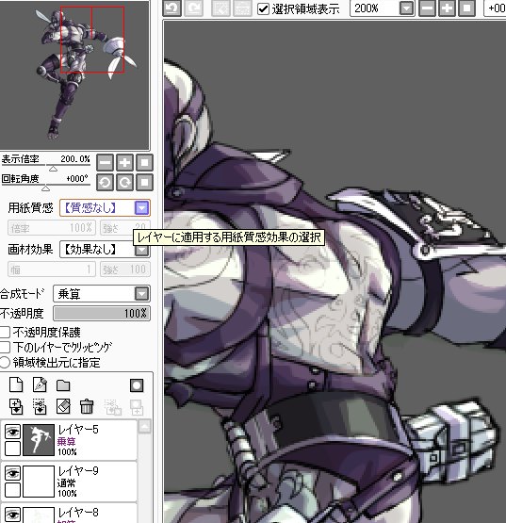
Task: Click the transfer down layer icon
Action: click(16, 406)
